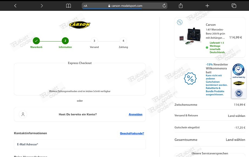Click the green delivery status dot

[x=207, y=47]
